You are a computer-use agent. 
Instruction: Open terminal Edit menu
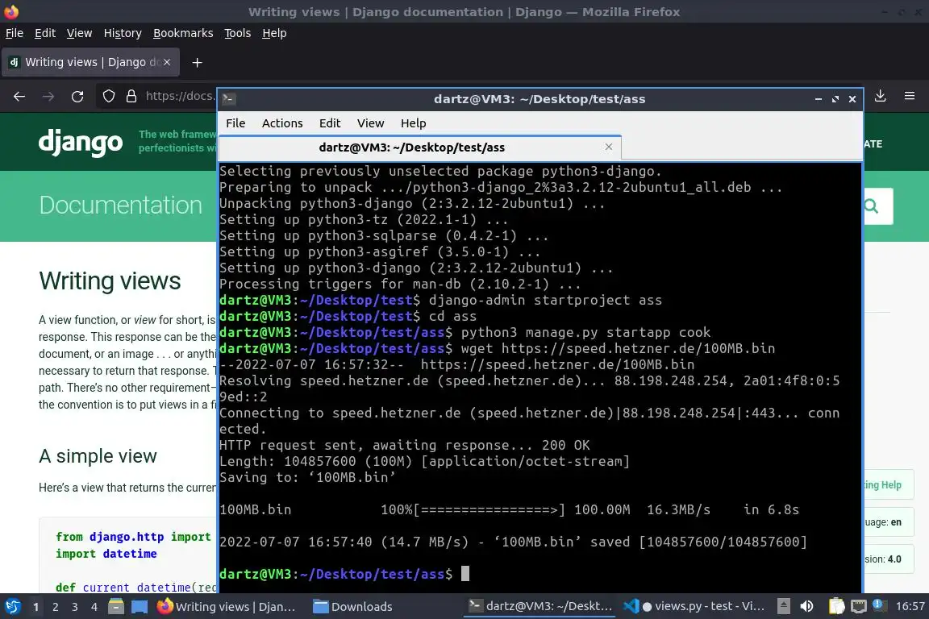(x=329, y=123)
